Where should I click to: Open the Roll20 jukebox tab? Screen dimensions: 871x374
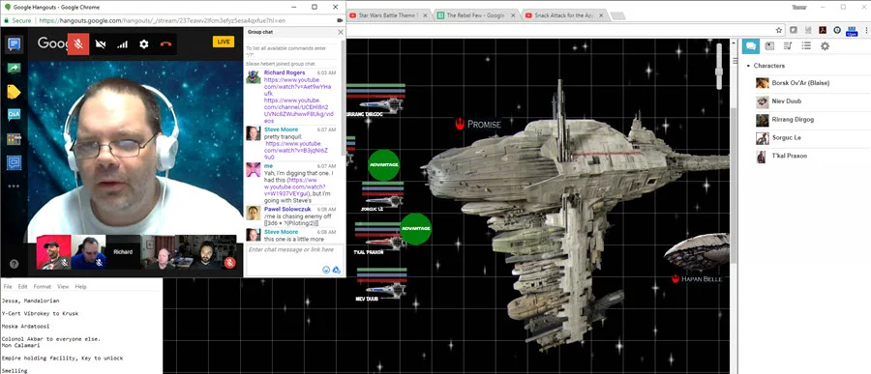[788, 46]
